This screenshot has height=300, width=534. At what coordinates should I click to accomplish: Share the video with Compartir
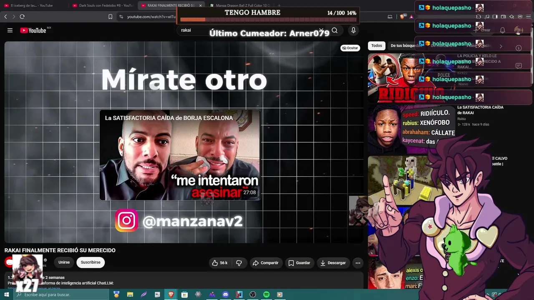[x=265, y=263]
